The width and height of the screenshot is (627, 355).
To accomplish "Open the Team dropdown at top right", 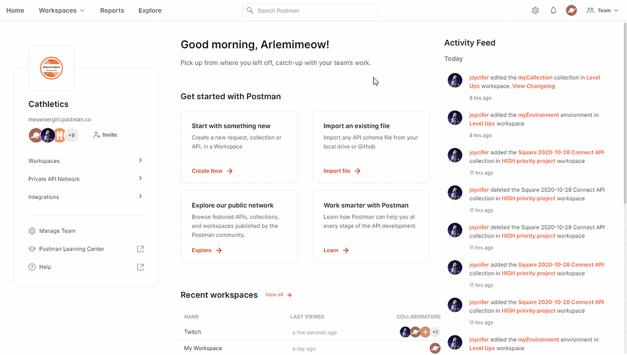I will tap(602, 10).
